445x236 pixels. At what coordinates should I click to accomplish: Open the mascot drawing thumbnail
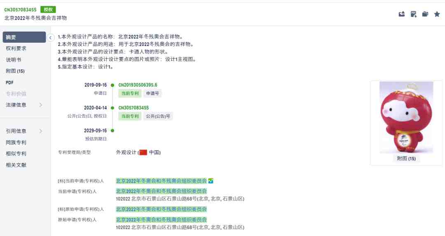[x=406, y=117]
